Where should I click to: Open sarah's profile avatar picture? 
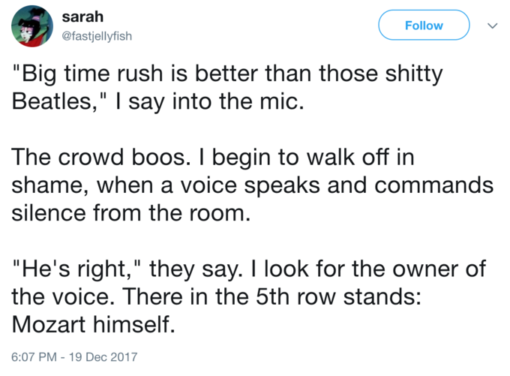click(31, 26)
